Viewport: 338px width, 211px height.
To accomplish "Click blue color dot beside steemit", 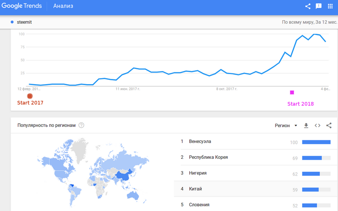I will tap(12, 21).
